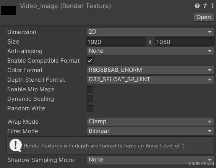Open the Filter Mode Bilinear dropdown
The width and height of the screenshot is (216, 168).
pyautogui.click(x=150, y=131)
